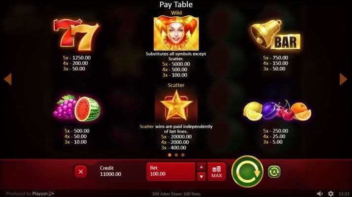
Task: Click the Bet 100.00 amount field
Action: pyautogui.click(x=171, y=172)
